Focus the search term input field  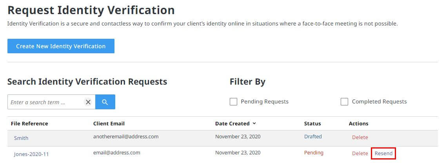[x=45, y=102]
